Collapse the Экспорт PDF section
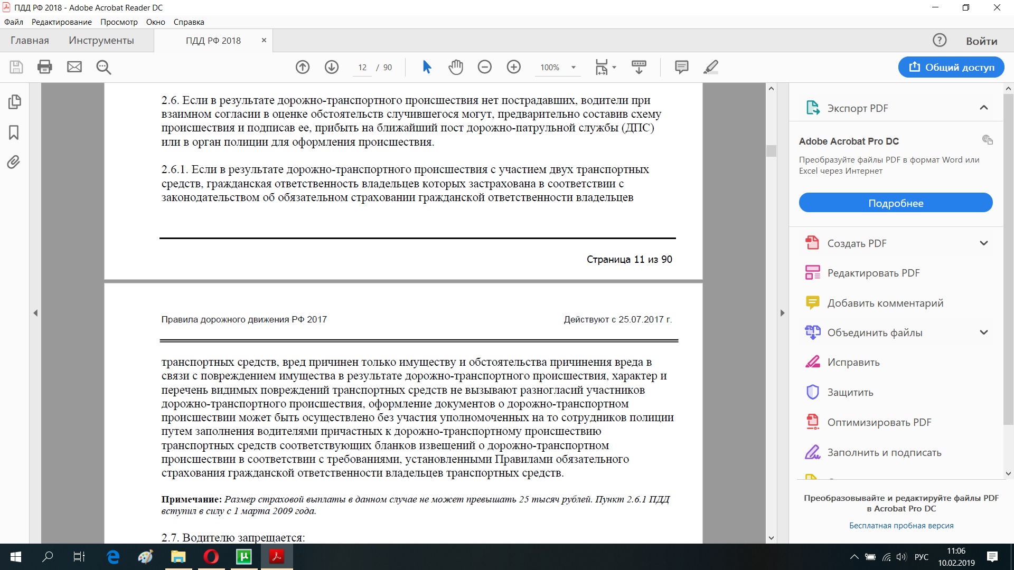The width and height of the screenshot is (1014, 570). pyautogui.click(x=983, y=108)
